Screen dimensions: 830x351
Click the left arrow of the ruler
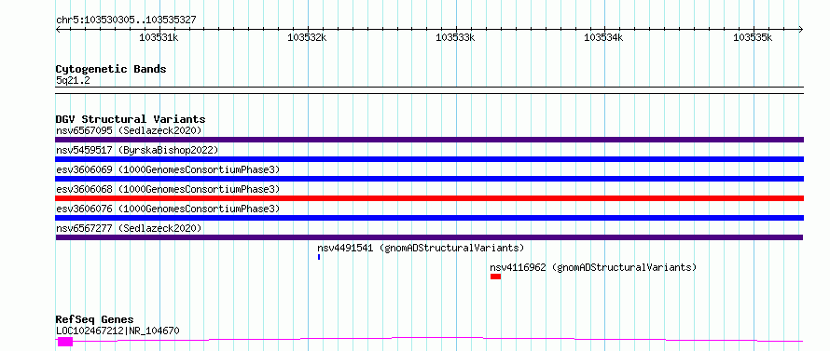[x=58, y=30]
